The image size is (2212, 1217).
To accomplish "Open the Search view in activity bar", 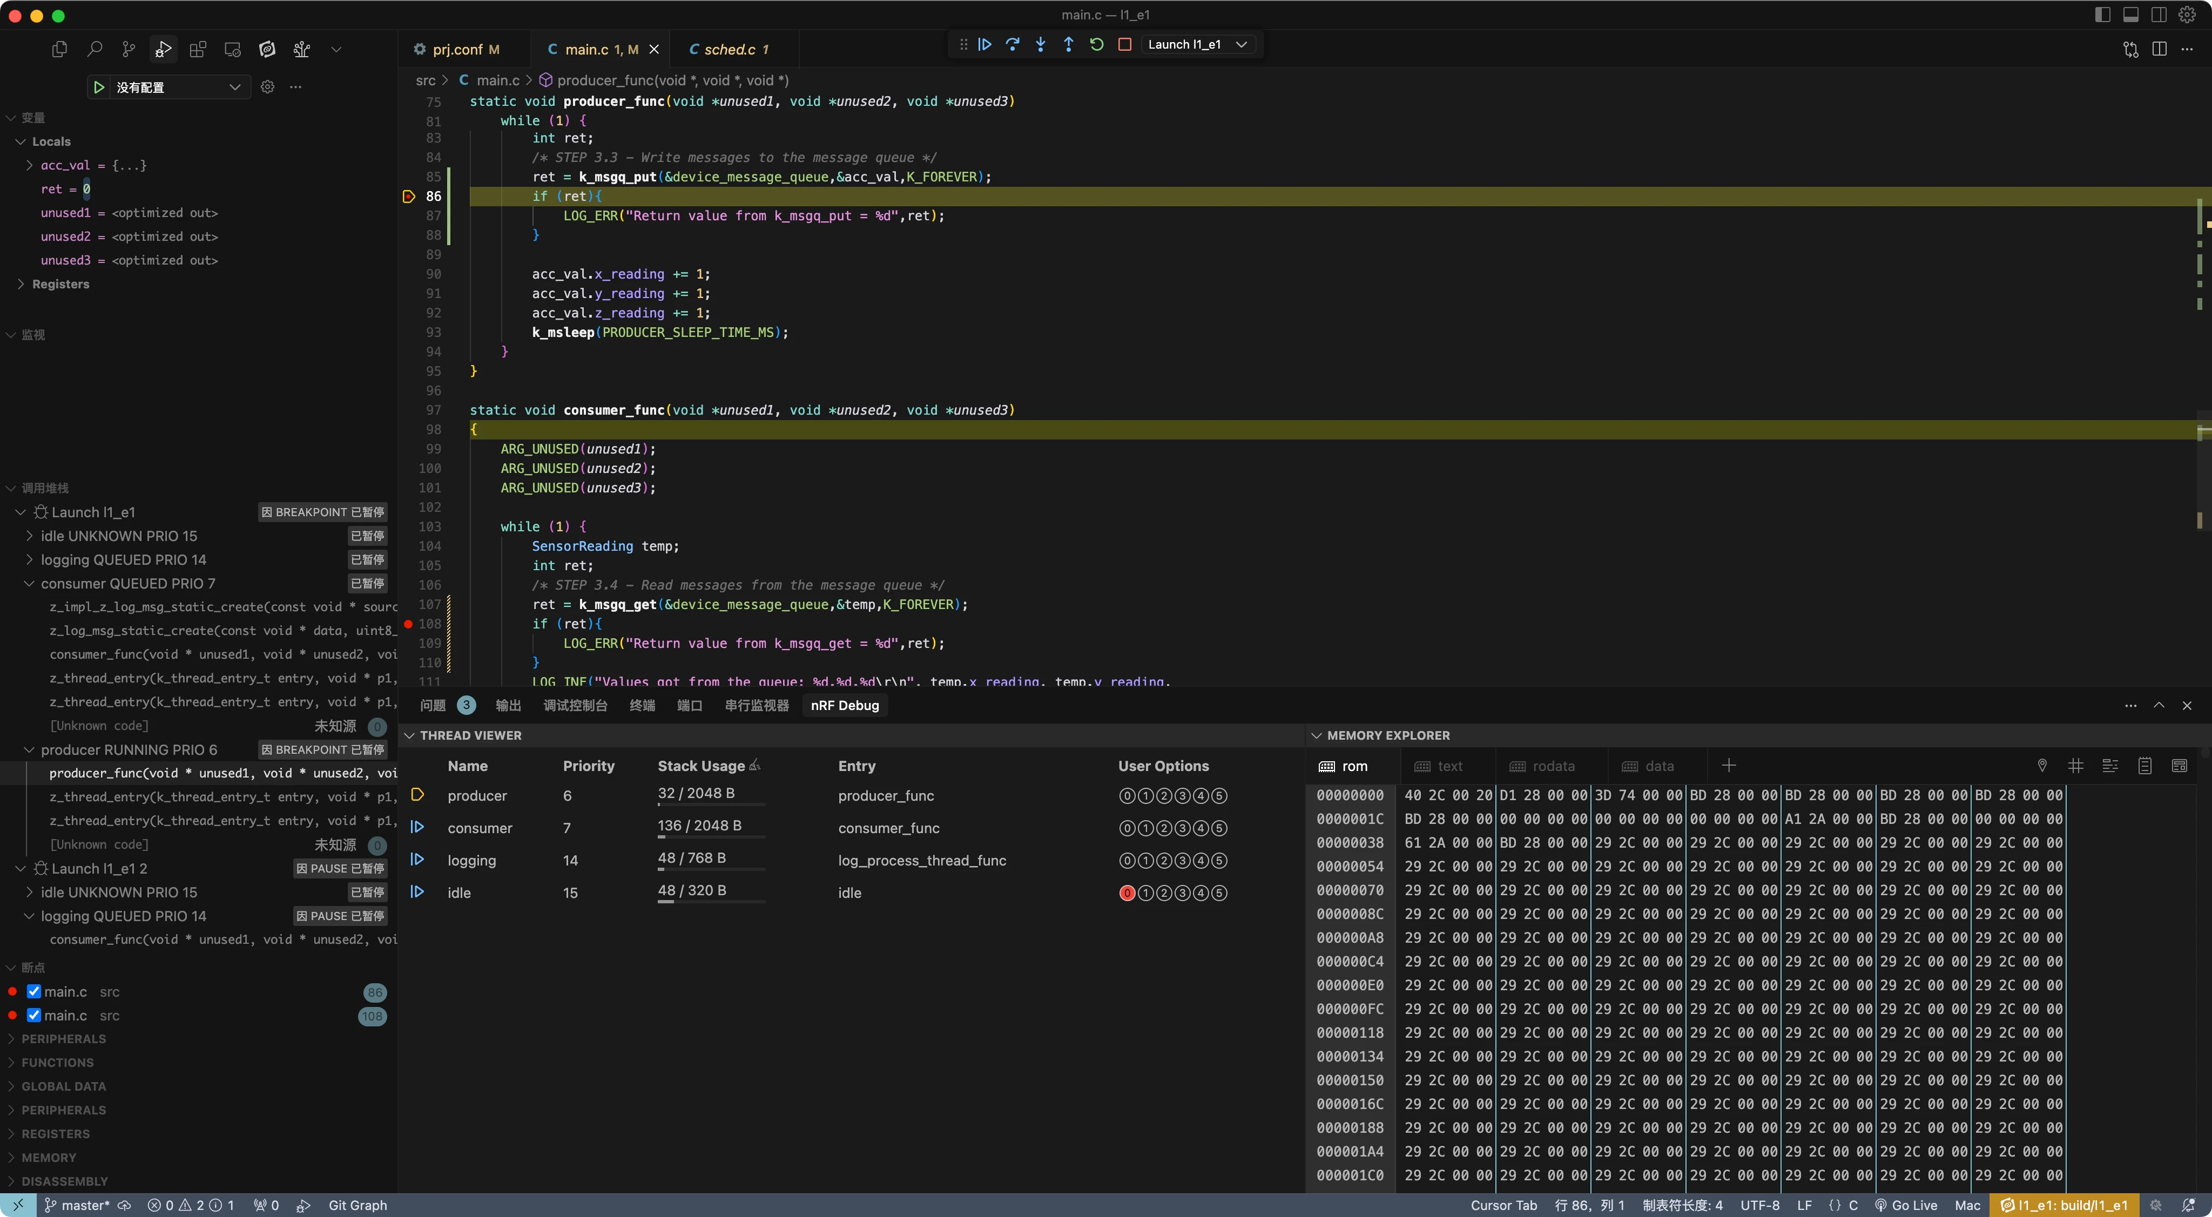I will (x=95, y=50).
